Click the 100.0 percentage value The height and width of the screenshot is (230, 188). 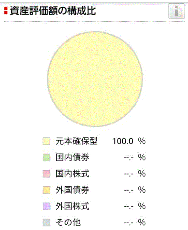(x=123, y=141)
